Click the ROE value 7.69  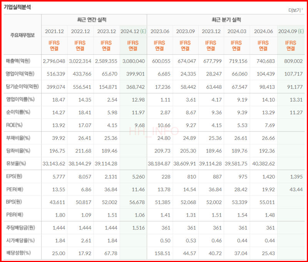tap(270, 125)
